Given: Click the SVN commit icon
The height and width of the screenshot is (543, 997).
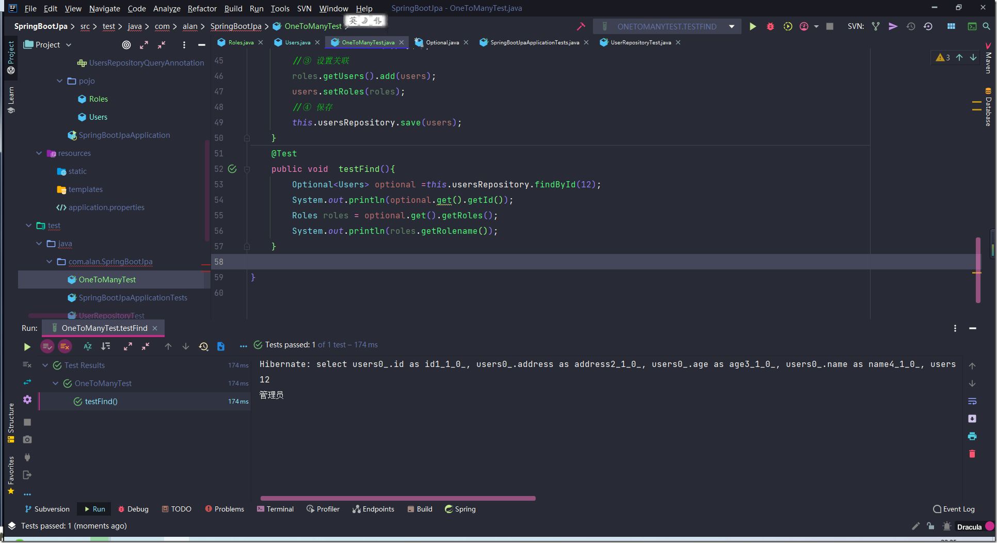Looking at the screenshot, I should [x=893, y=26].
